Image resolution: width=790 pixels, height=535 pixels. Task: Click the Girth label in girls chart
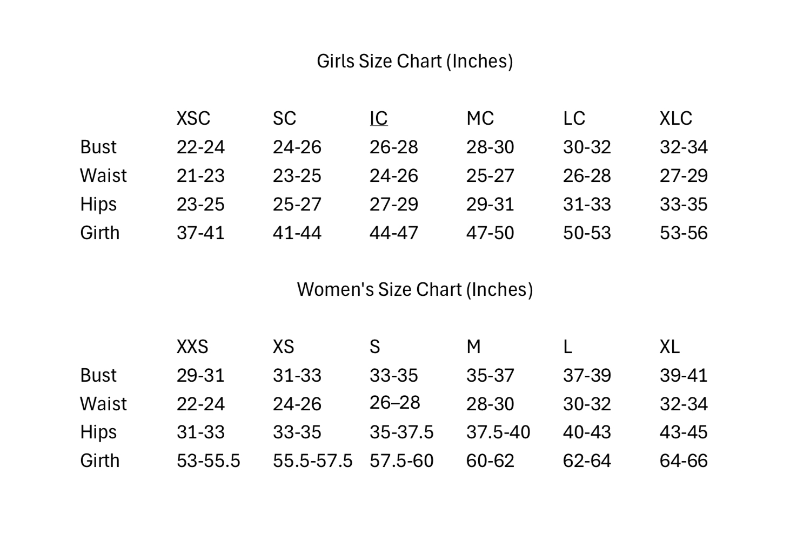[x=99, y=233]
